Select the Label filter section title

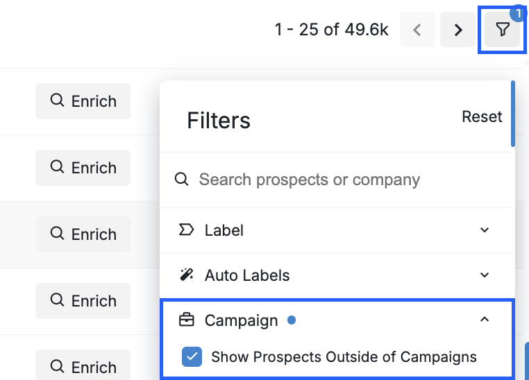click(224, 230)
